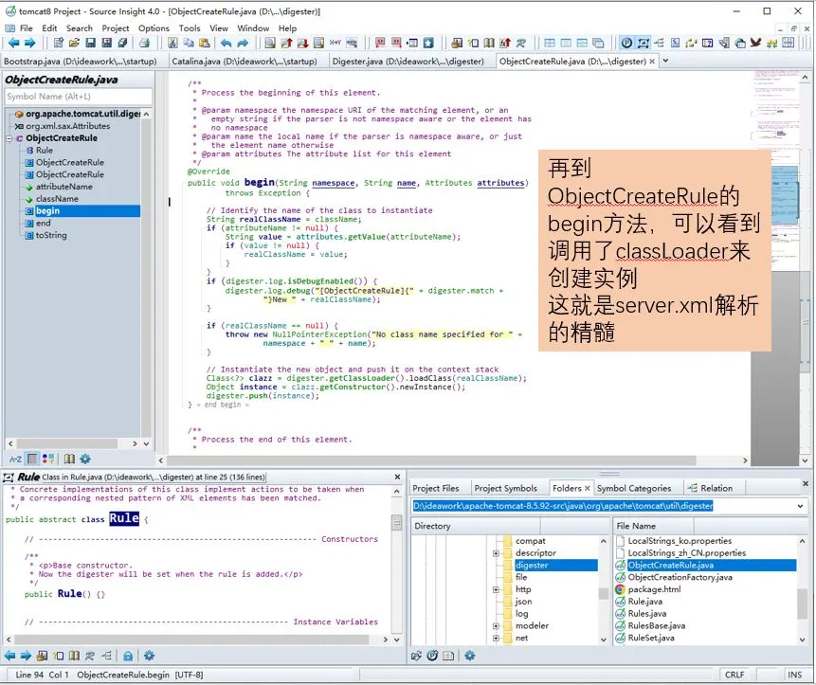Open the Tools menu
Viewport: 816px width, 685px height.
click(x=190, y=28)
